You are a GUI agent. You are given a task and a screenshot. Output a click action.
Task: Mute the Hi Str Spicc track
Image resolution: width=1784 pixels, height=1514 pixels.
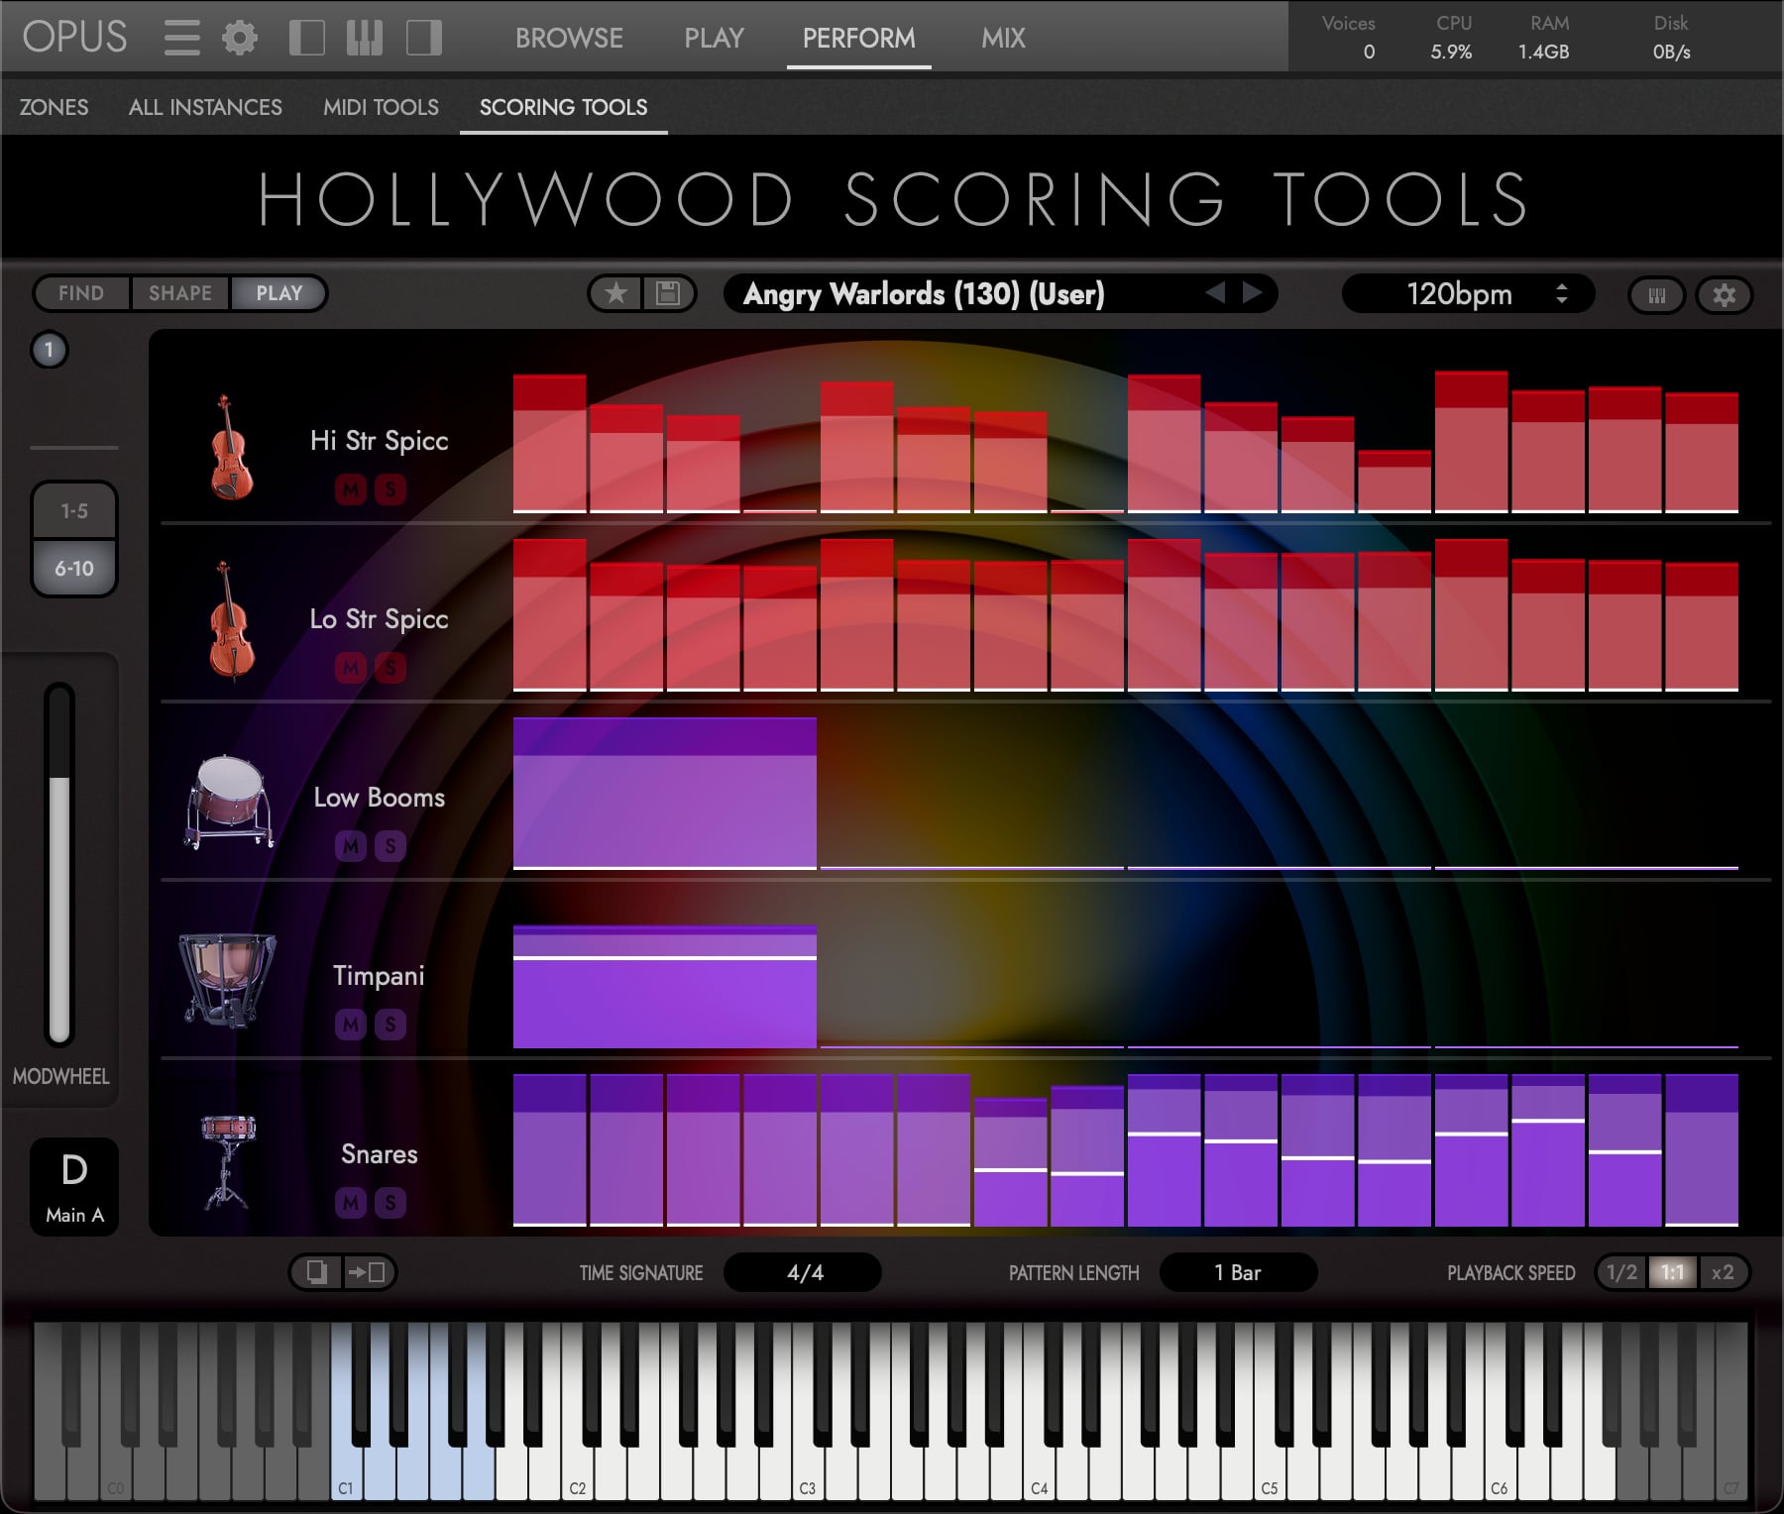[351, 488]
